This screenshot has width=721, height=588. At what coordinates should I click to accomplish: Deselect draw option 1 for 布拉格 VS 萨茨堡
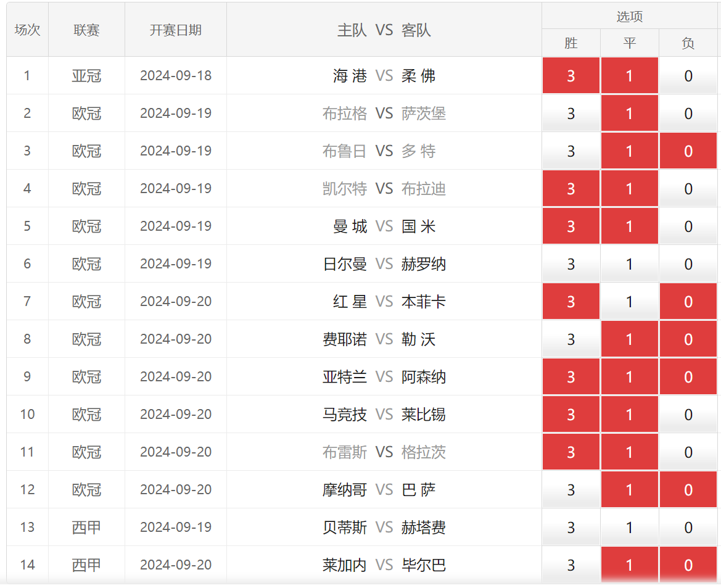coord(630,113)
